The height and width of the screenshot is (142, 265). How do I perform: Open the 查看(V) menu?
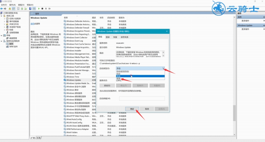point(21,5)
